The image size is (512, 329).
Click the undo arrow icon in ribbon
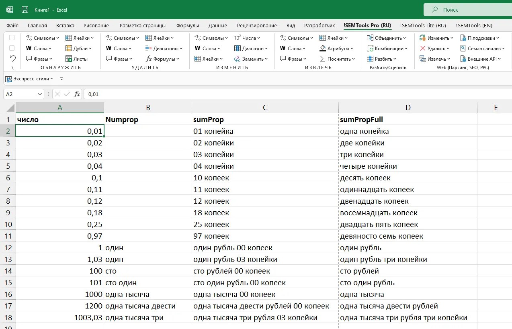12,58
